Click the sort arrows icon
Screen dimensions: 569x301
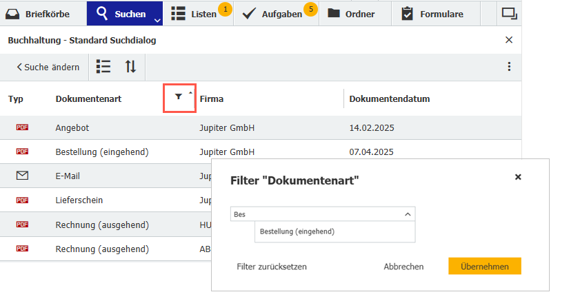click(130, 67)
